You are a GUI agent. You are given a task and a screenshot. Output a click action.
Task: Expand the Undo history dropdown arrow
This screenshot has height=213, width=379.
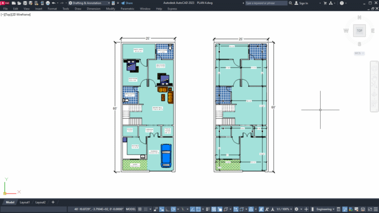point(57,3)
